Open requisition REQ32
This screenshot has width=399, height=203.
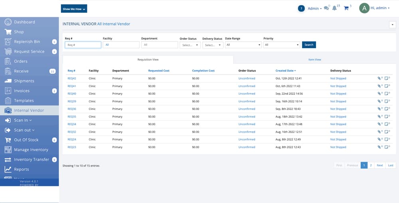point(72,132)
